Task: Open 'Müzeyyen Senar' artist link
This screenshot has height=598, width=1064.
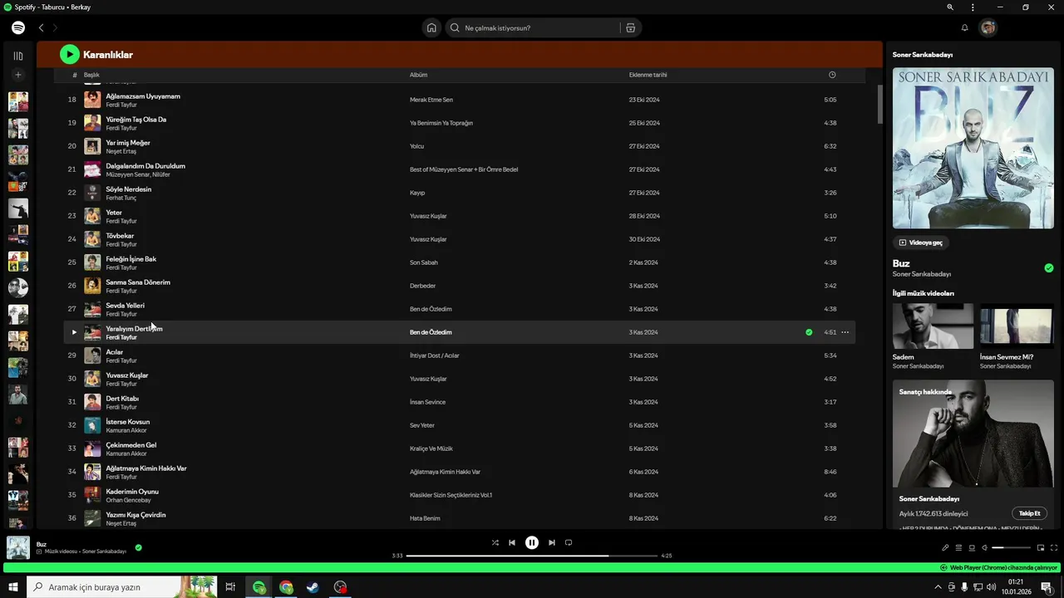Action: pos(127,174)
